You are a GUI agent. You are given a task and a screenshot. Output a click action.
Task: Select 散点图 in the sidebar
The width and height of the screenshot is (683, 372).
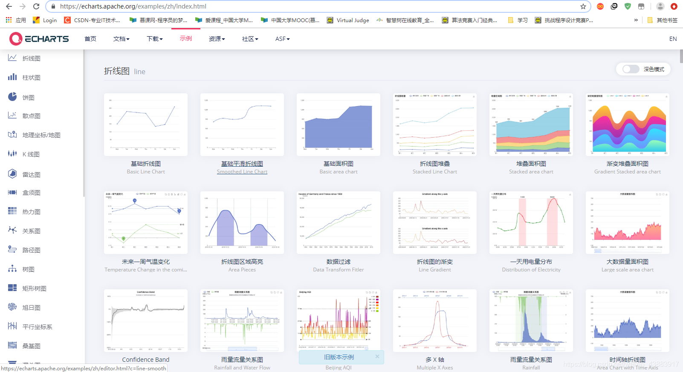pos(32,116)
